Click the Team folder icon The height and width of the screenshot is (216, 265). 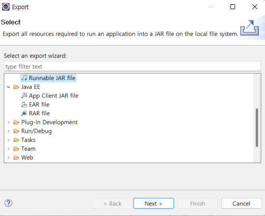point(16,149)
